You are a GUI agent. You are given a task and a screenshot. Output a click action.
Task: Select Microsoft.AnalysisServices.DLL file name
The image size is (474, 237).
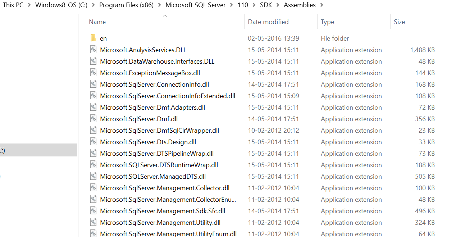[x=143, y=50]
